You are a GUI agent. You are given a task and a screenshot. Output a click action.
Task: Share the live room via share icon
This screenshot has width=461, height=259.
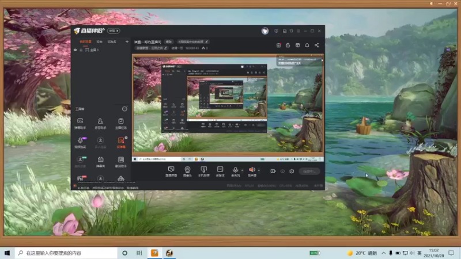coord(316,45)
